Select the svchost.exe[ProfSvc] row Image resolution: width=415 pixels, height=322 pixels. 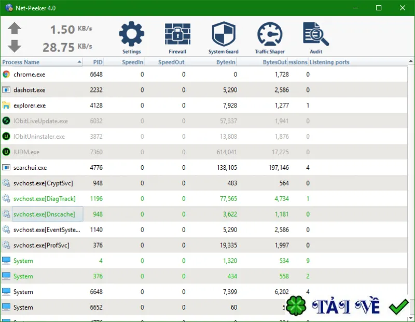pos(204,245)
